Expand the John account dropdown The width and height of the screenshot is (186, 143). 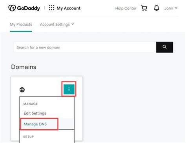tap(171, 8)
